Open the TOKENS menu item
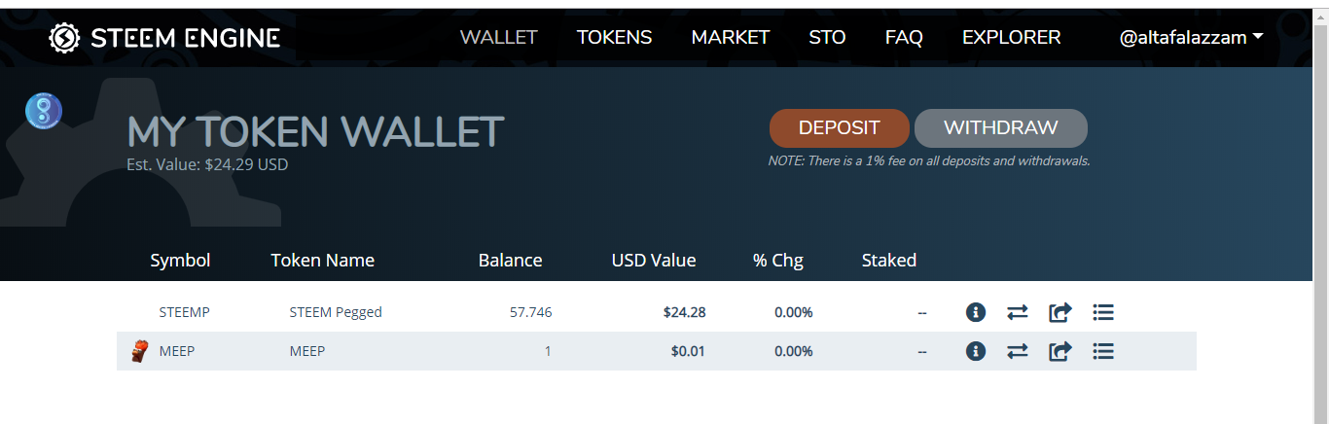 point(614,38)
